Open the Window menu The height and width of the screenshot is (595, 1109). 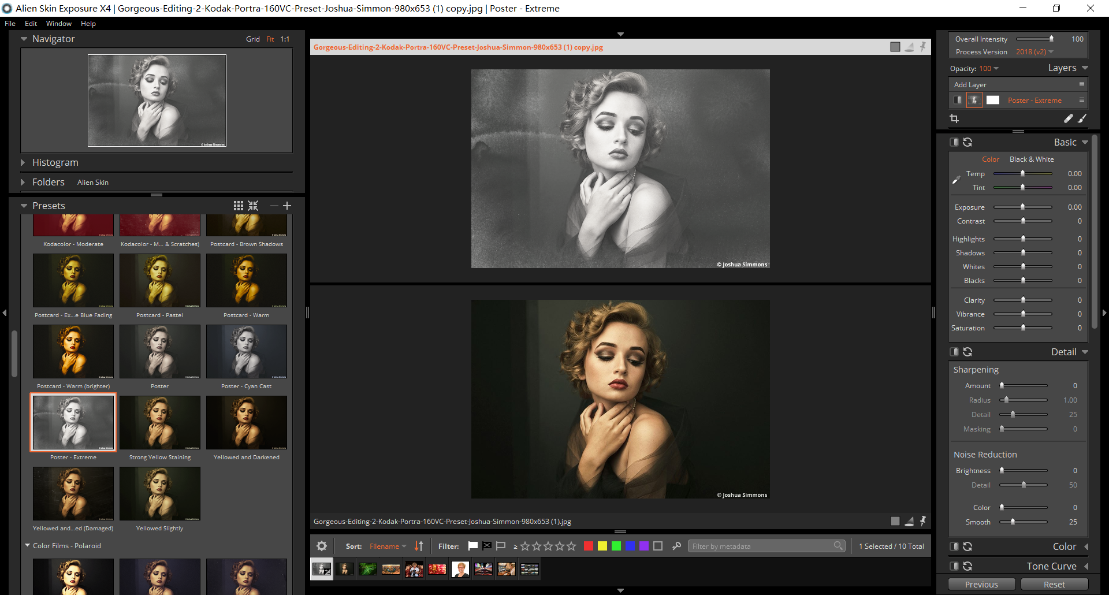pyautogui.click(x=58, y=24)
